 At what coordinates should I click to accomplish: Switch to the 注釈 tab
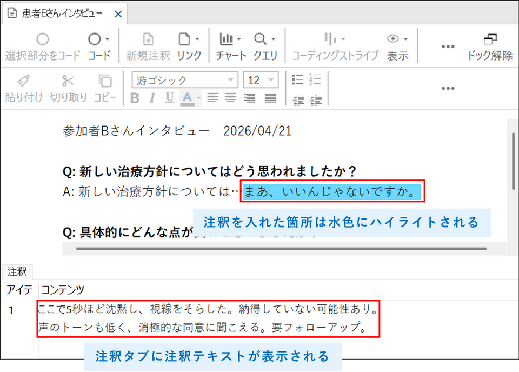17,272
